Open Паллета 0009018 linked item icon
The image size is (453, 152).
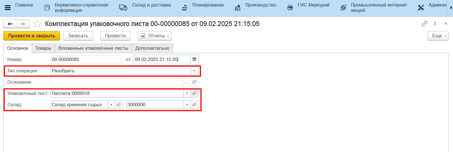(194, 93)
